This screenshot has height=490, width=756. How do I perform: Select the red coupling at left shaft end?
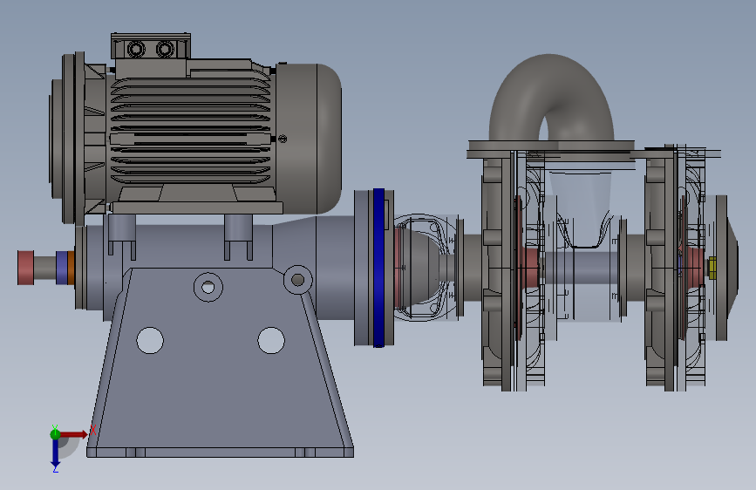25,267
